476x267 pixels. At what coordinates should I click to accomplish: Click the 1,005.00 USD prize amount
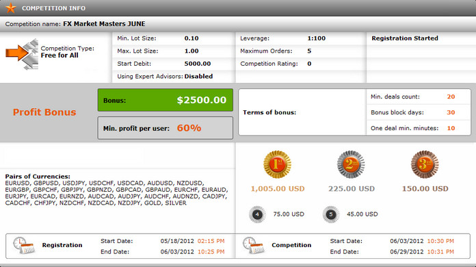tap(278, 189)
